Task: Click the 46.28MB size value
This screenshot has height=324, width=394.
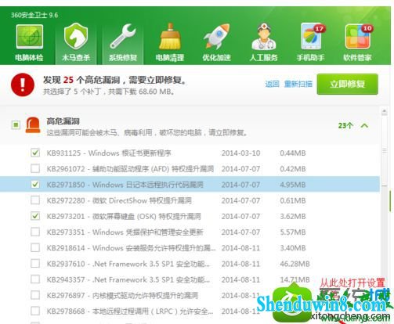Action: pos(295,264)
